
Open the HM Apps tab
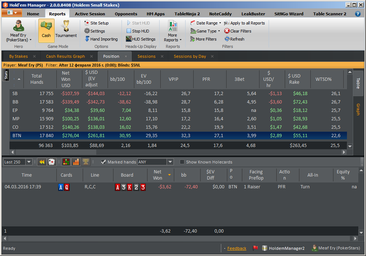[155, 14]
